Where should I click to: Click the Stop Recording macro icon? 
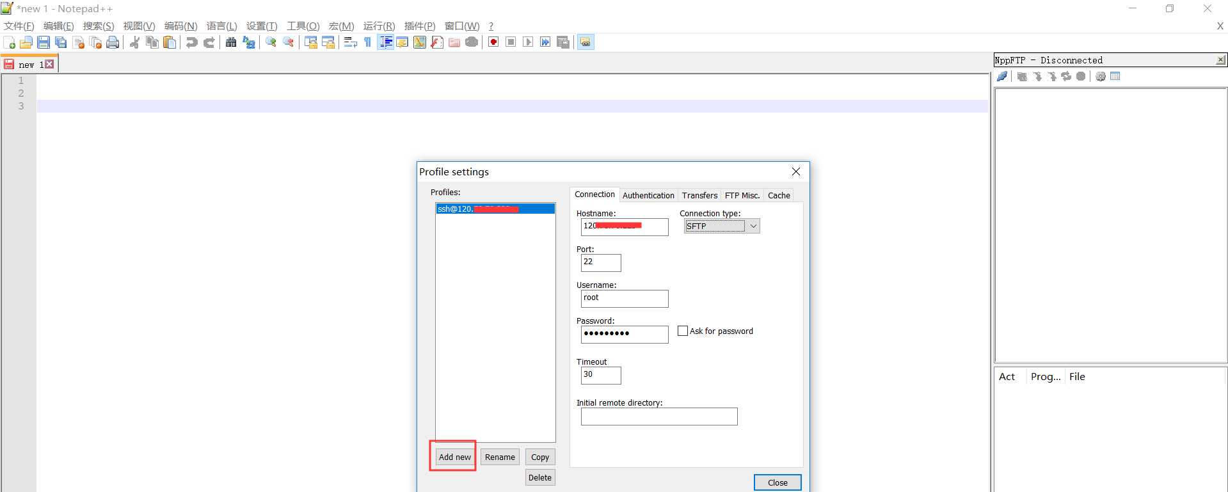pos(511,42)
